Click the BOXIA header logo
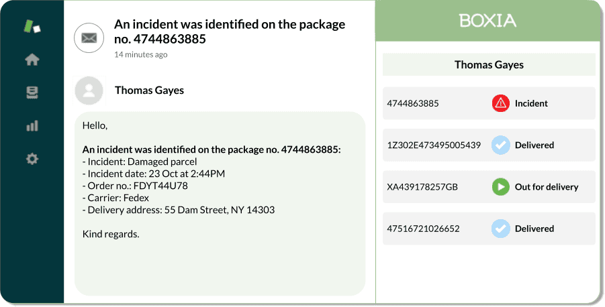605x307 pixels. coord(487,20)
